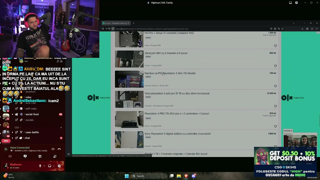Click the CSGOSkins deposit bonus banner
The width and height of the screenshot is (320, 180).
click(x=285, y=162)
